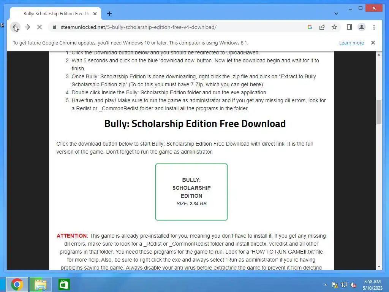
Task: Stop page loading with X button
Action: [40, 27]
